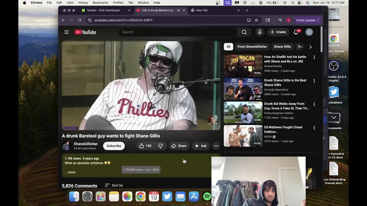Click in the YouTube search field
The height and width of the screenshot is (206, 367).
pos(178,32)
